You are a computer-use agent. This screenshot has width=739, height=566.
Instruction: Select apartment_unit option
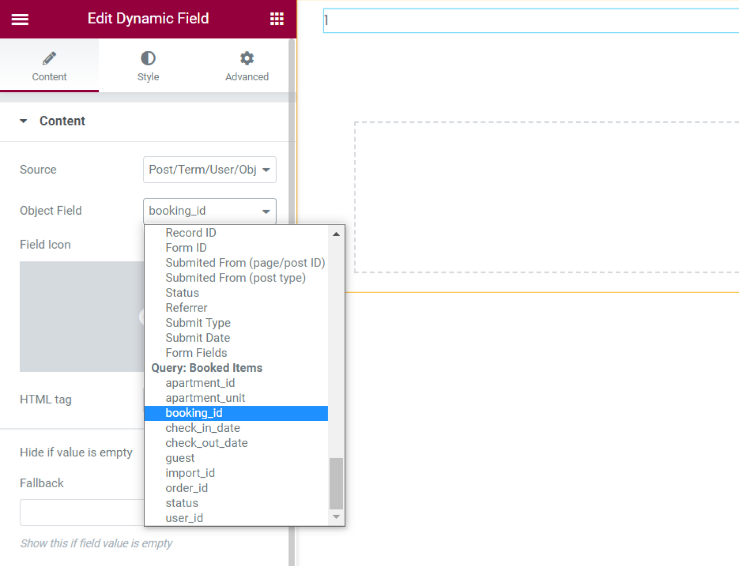(x=236, y=398)
